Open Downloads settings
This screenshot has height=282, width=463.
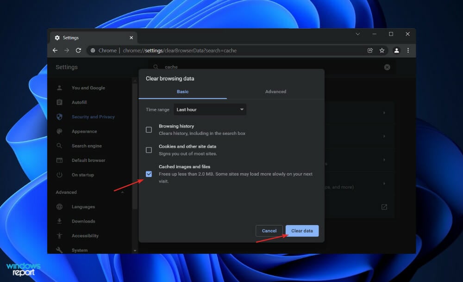click(83, 221)
